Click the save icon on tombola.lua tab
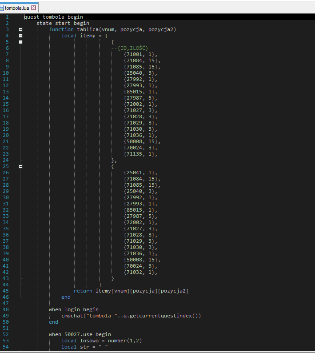Viewport: 315px width, 353px height. [x=2, y=8]
